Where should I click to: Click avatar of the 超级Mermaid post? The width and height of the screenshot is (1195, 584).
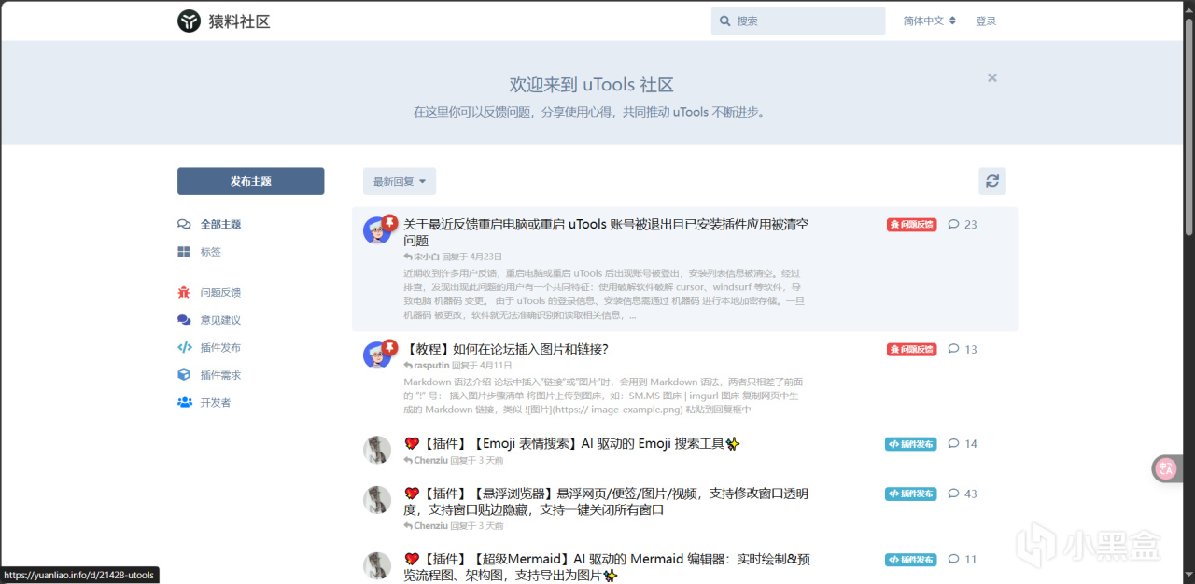click(377, 565)
